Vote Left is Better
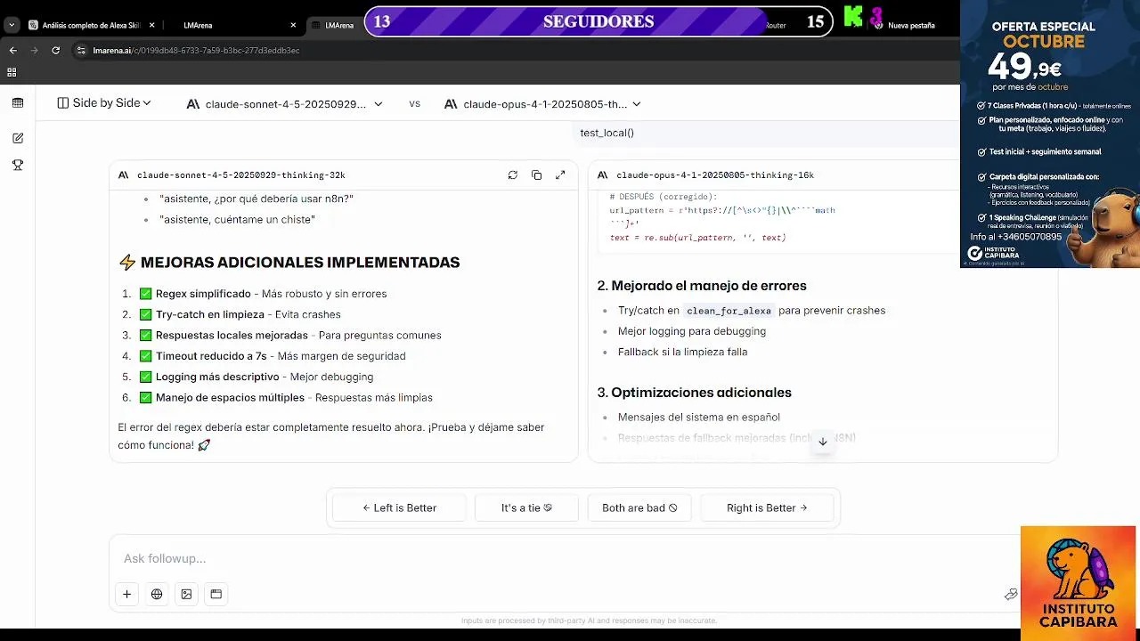Screen dimensions: 1140x641 click(398, 507)
